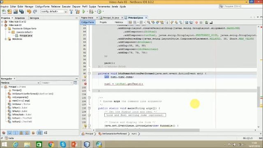
Task: Close the Principal.java editor tab
Action: point(146,18)
